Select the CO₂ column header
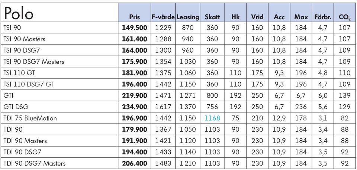357x170 pixels. (x=345, y=17)
